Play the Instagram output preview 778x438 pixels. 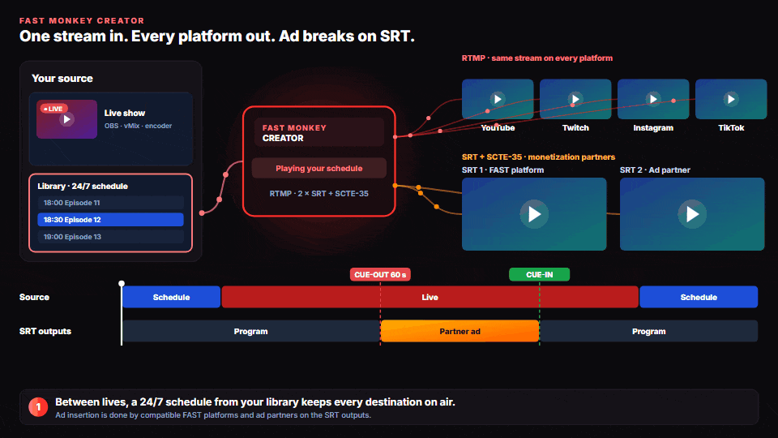(x=653, y=99)
